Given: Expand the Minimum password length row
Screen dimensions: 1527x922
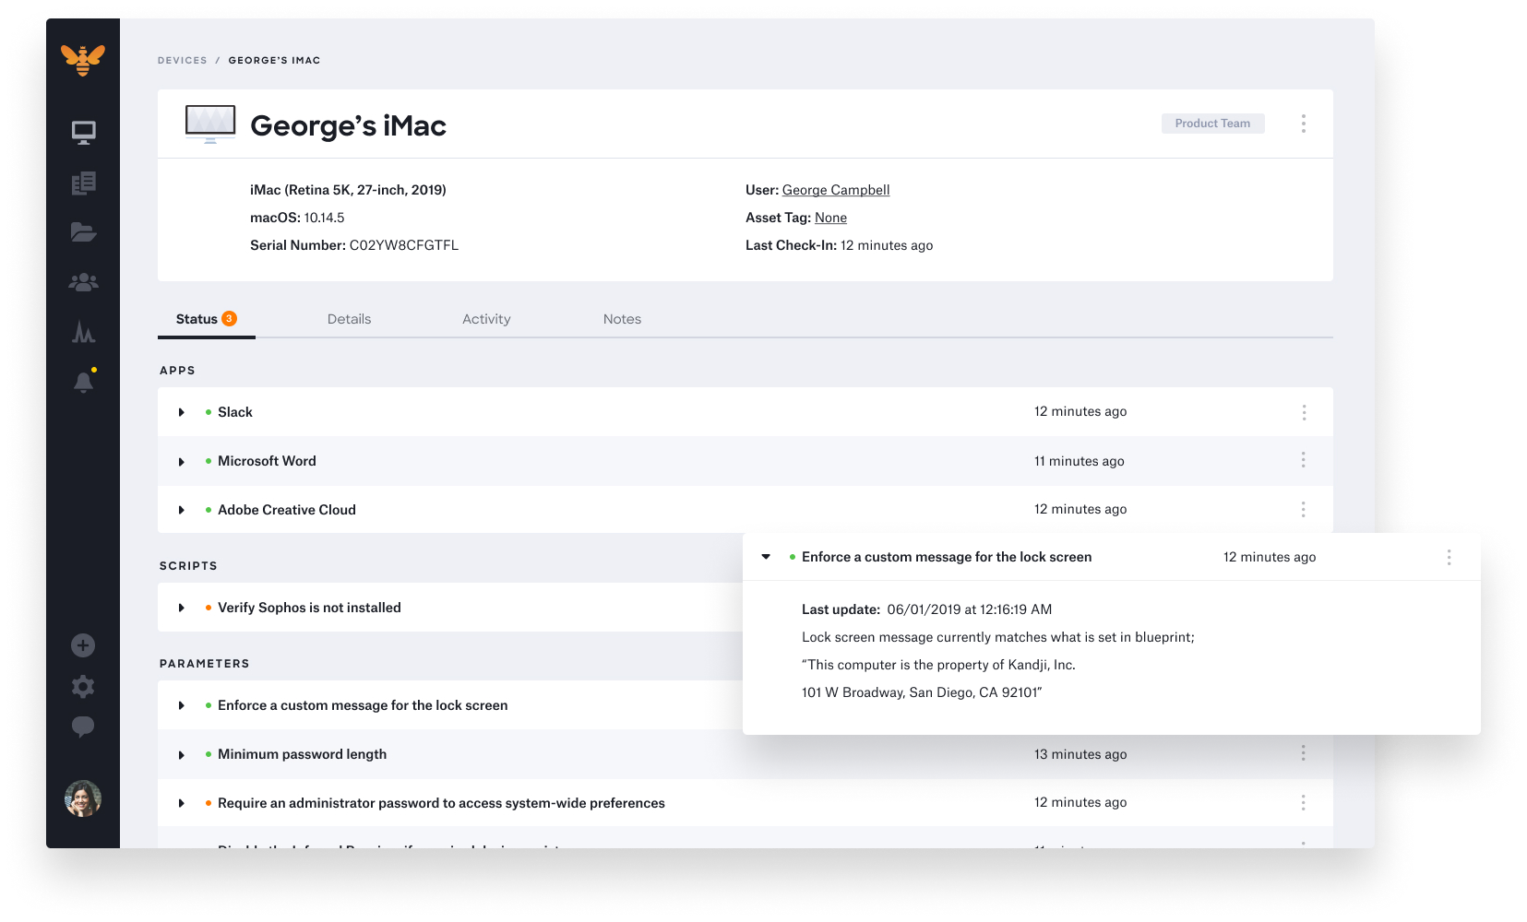Looking at the screenshot, I should tap(182, 754).
